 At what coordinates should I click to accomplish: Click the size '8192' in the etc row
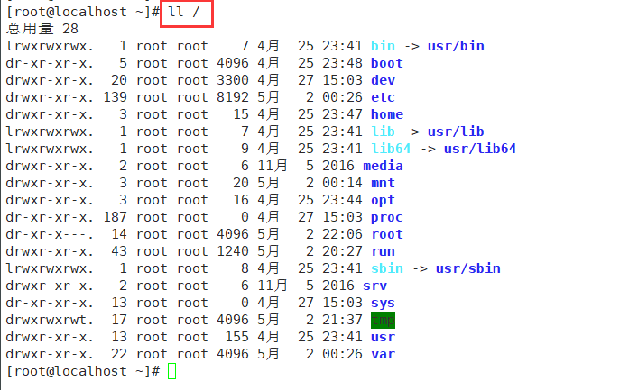[232, 97]
